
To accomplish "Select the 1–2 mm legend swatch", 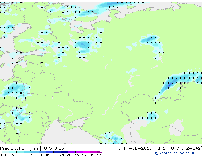I will coord(20,152).
